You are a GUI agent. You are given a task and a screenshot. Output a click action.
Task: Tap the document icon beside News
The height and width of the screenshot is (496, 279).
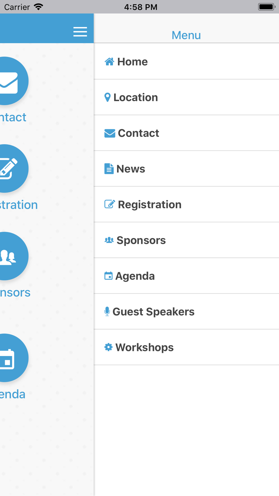point(109,169)
